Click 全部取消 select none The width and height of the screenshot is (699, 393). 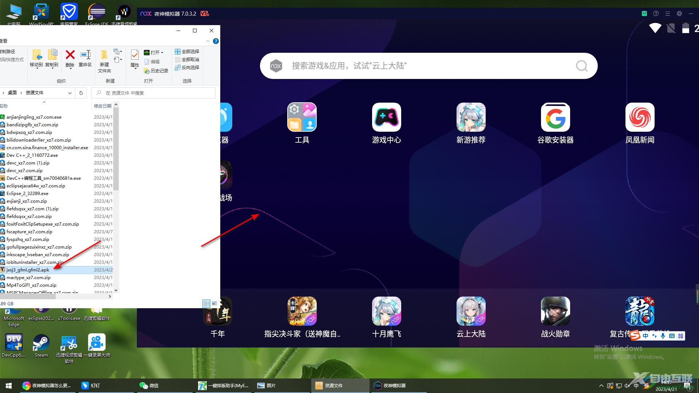pos(187,60)
